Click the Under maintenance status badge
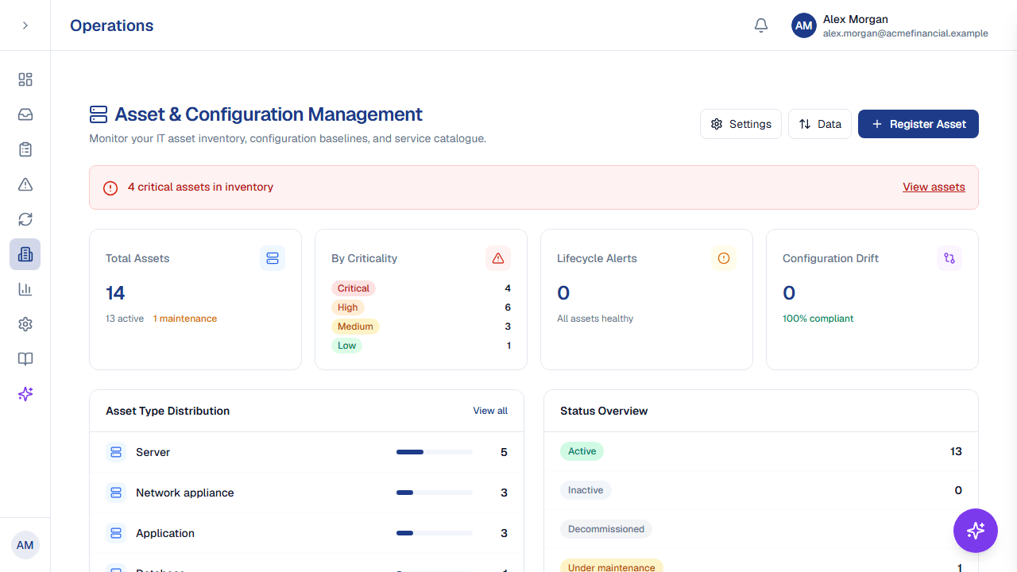Image resolution: width=1017 pixels, height=572 pixels. tap(612, 567)
